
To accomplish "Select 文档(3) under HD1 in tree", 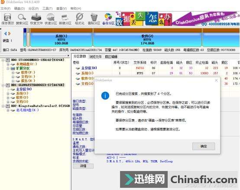I will 23,102.
